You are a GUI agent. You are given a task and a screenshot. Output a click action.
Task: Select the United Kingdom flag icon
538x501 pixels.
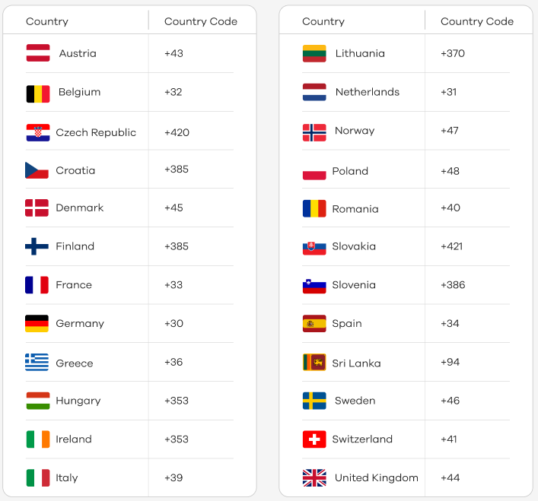314,477
